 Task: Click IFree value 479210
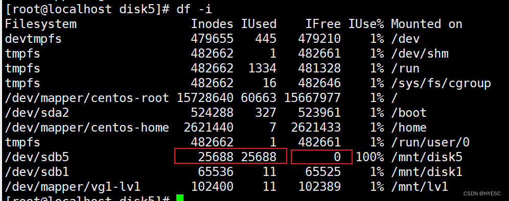coord(319,39)
